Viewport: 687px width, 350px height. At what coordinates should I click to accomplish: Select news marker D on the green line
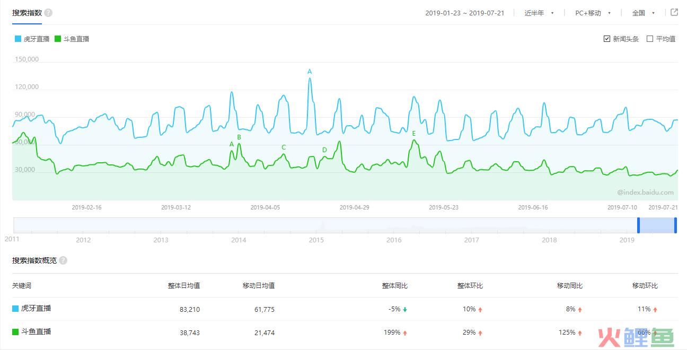[325, 150]
